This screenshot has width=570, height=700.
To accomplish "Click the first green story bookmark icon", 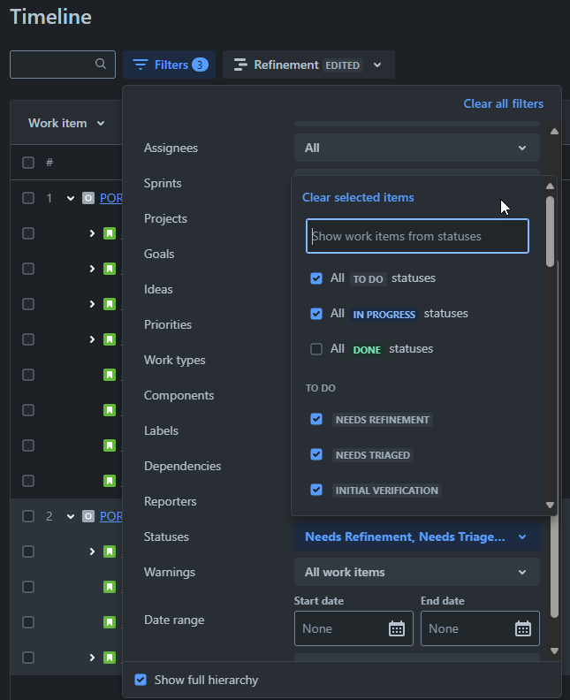I will point(110,233).
